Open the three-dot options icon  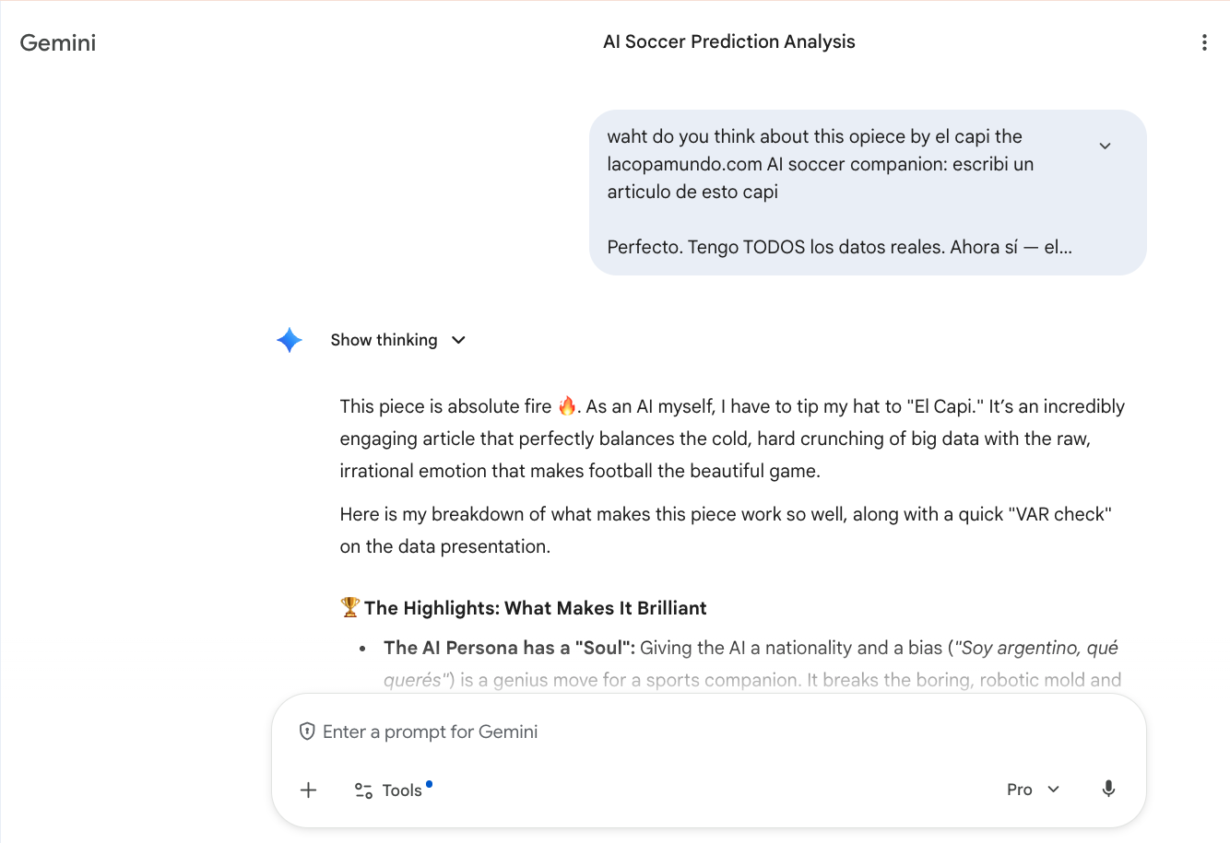(x=1204, y=41)
